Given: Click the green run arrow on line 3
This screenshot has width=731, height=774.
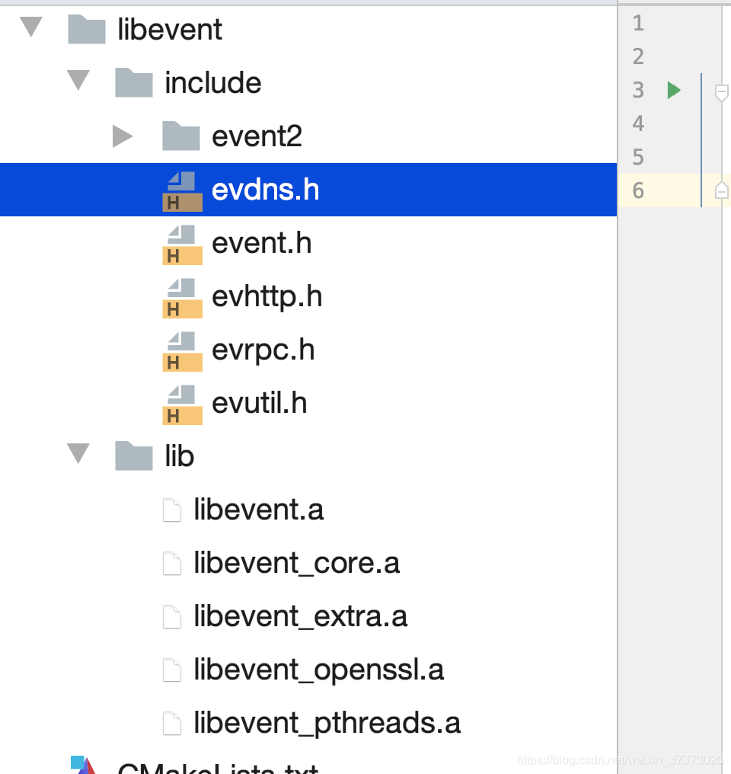Looking at the screenshot, I should [673, 90].
